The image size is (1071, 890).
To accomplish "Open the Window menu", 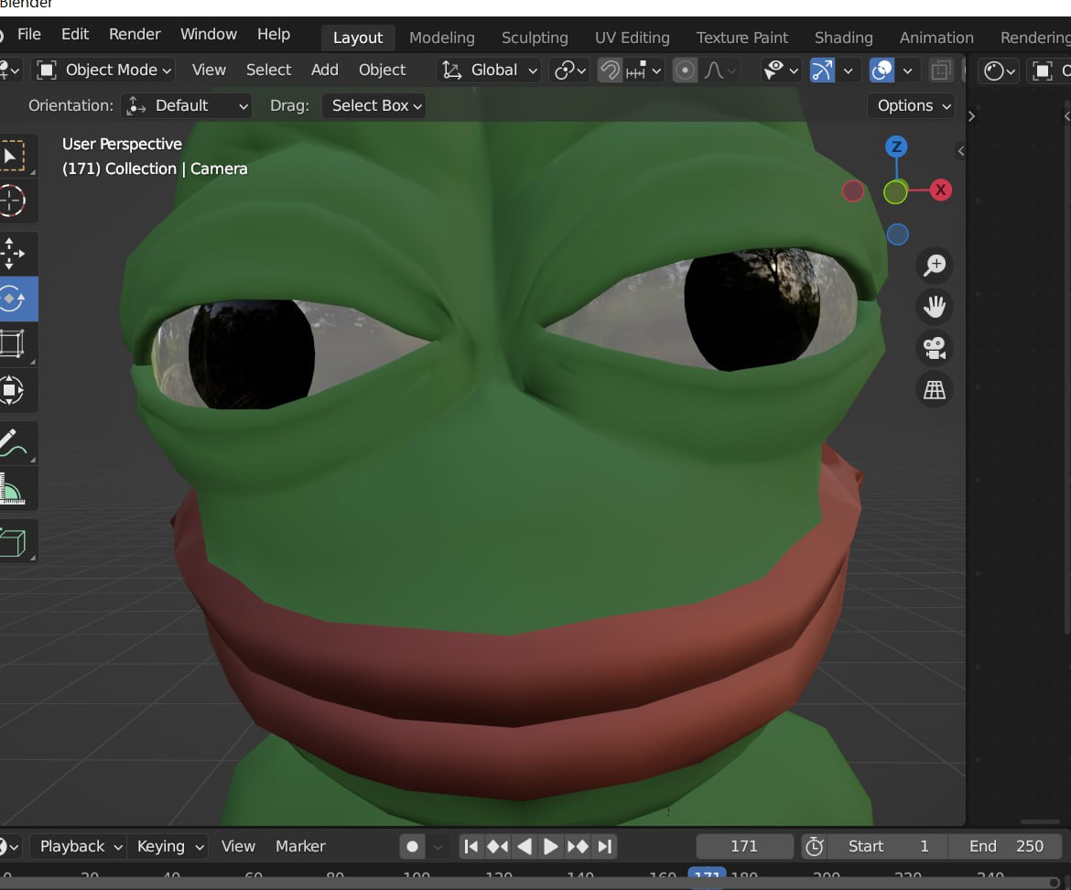I will coord(209,34).
